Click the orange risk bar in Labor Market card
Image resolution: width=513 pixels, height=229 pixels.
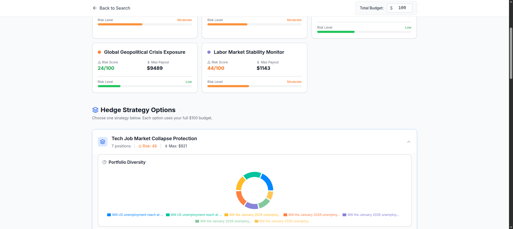(228, 86)
